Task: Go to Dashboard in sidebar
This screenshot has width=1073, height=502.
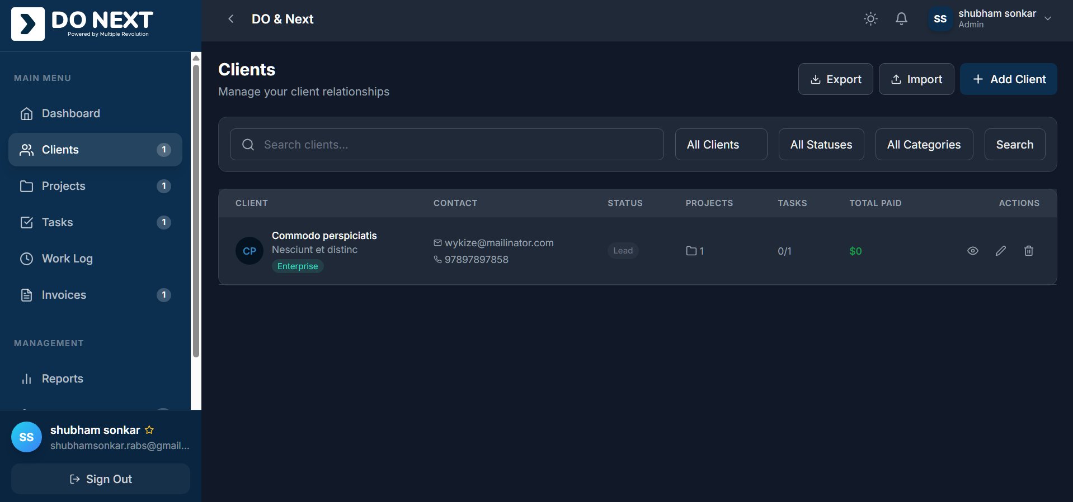Action: (71, 113)
